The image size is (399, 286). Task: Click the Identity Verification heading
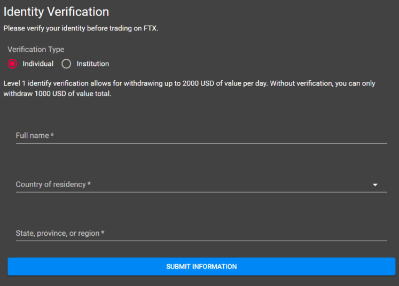click(56, 11)
